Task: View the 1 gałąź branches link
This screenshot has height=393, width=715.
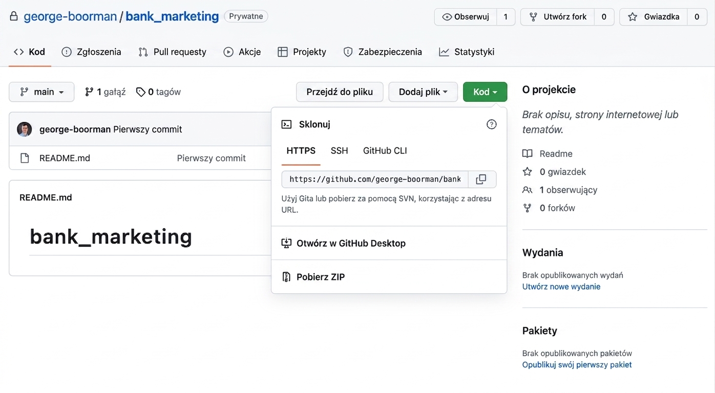Action: (x=106, y=92)
